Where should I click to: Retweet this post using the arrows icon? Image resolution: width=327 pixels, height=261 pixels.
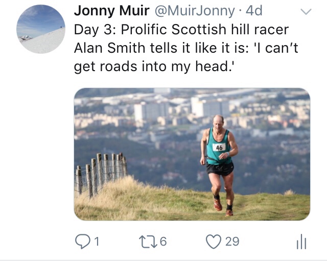pos(147,241)
